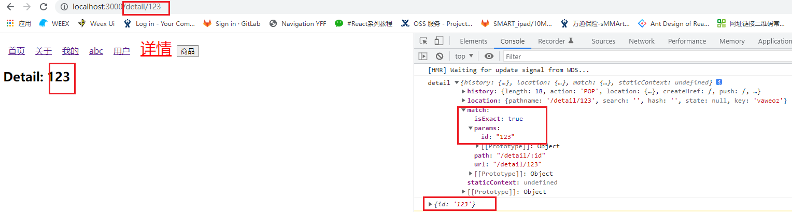Screen dimensions: 792x212
Task: Open the Network tab
Action: point(642,41)
